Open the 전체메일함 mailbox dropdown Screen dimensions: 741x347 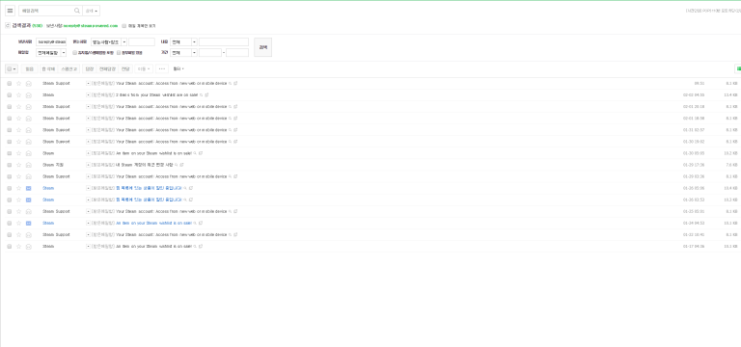coord(51,52)
